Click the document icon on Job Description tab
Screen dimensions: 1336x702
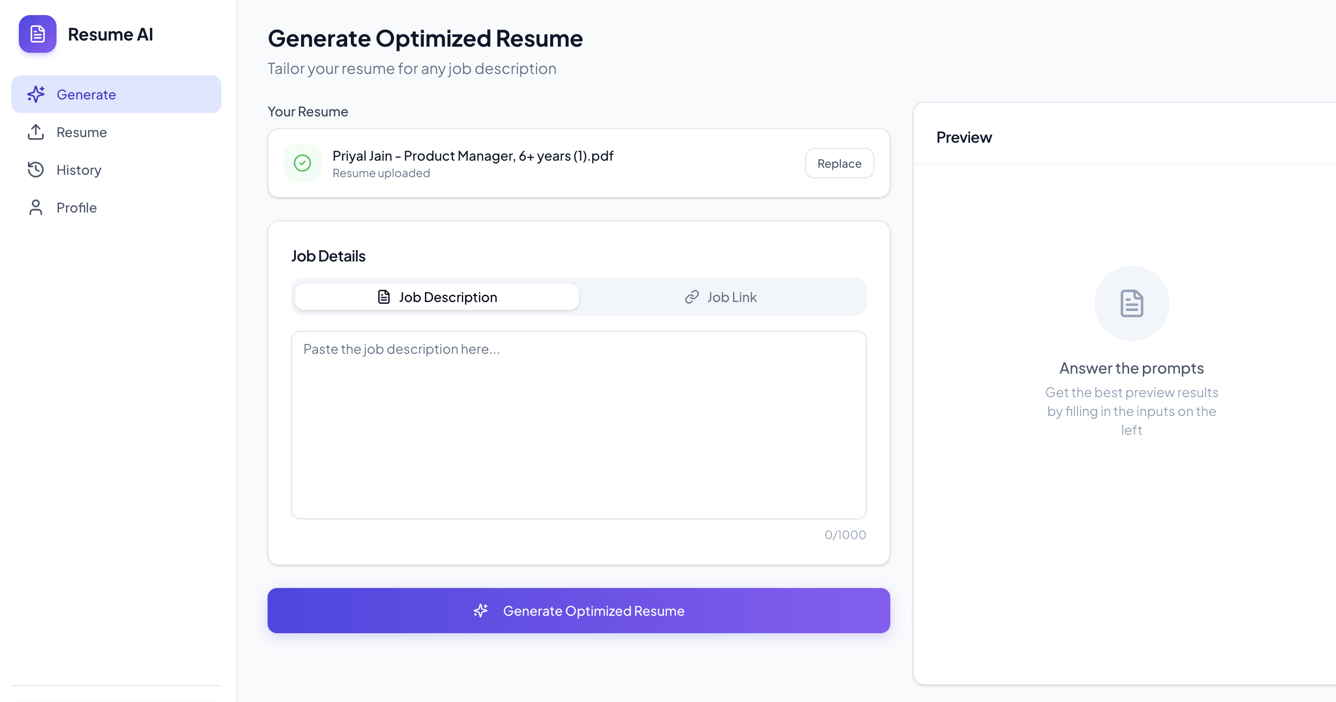coord(383,297)
